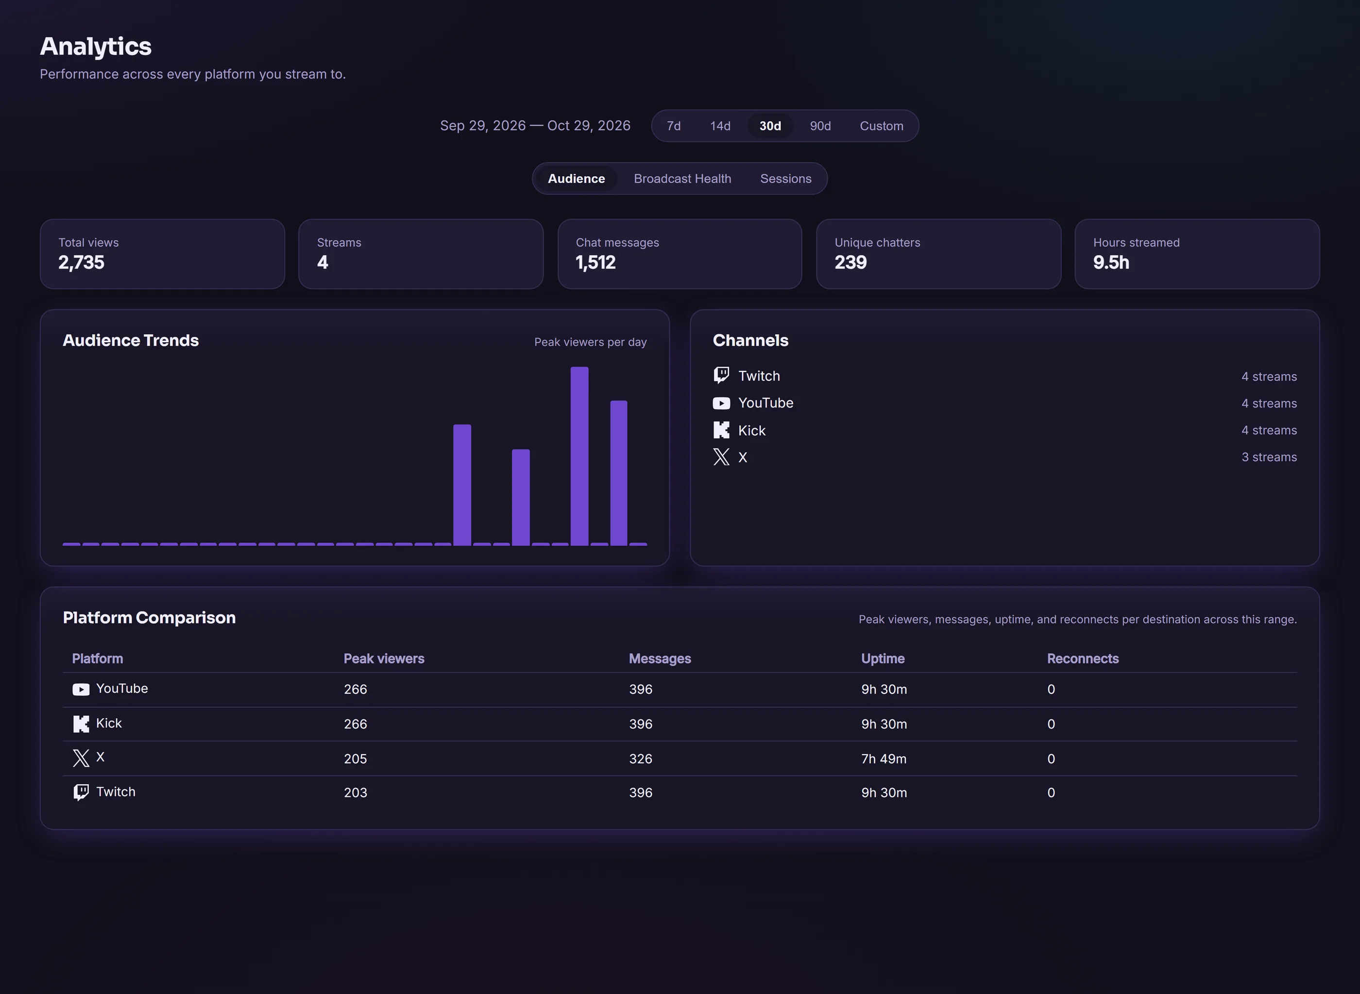
Task: Click the 203 peak viewers value
Action: (x=355, y=793)
